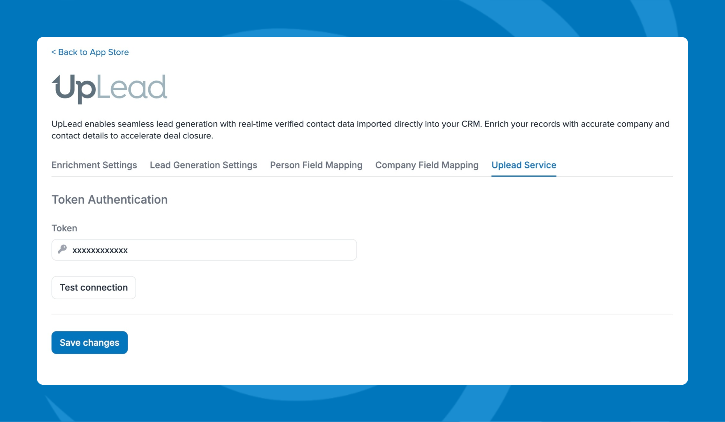Click the Token Authentication heading

[110, 200]
